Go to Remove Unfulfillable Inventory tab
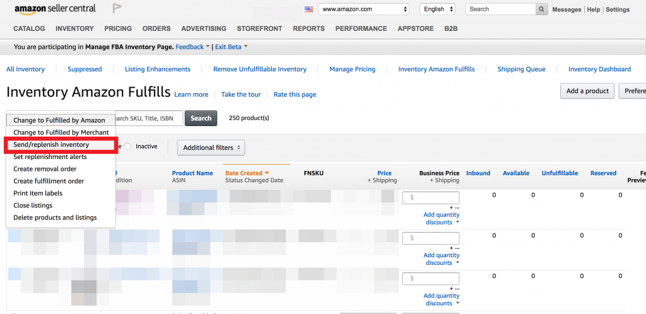The width and height of the screenshot is (646, 314). click(259, 69)
